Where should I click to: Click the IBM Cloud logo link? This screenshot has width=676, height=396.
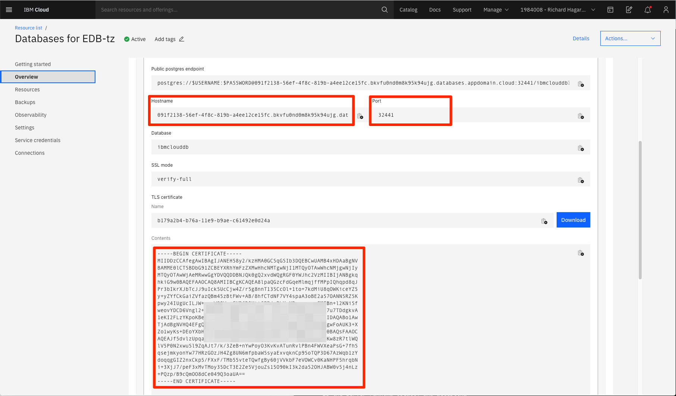(36, 10)
